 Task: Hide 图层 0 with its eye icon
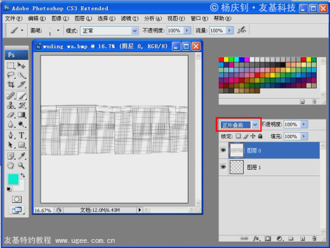click(x=223, y=150)
